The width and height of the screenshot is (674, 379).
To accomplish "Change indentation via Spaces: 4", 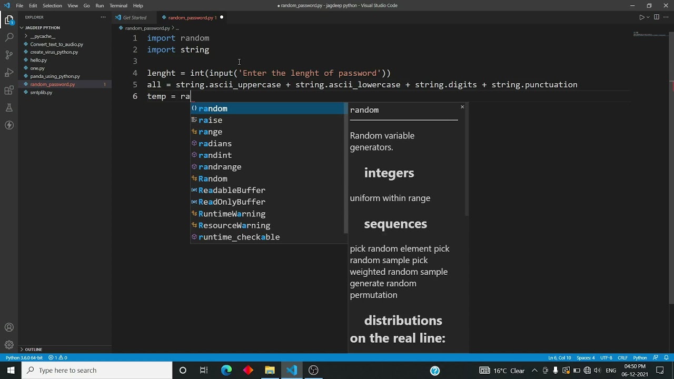I will point(586,358).
